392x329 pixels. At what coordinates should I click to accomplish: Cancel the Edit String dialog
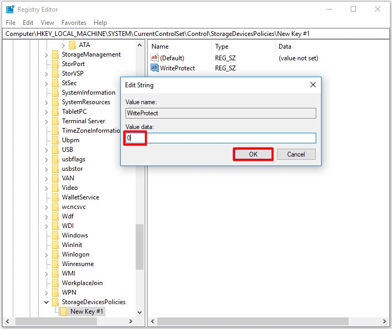pyautogui.click(x=296, y=154)
